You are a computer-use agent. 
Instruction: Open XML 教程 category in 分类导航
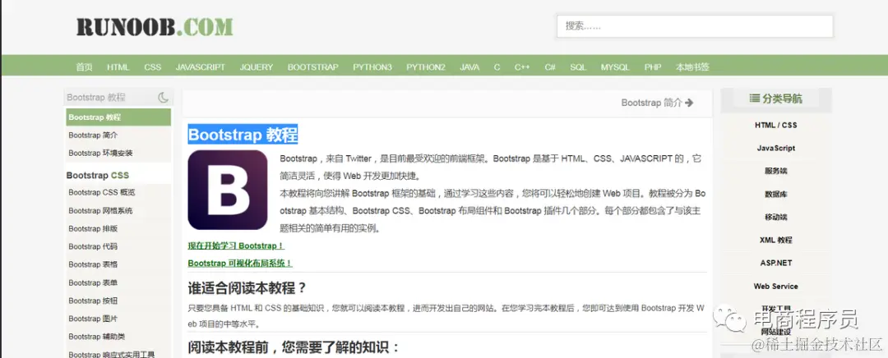click(x=776, y=240)
